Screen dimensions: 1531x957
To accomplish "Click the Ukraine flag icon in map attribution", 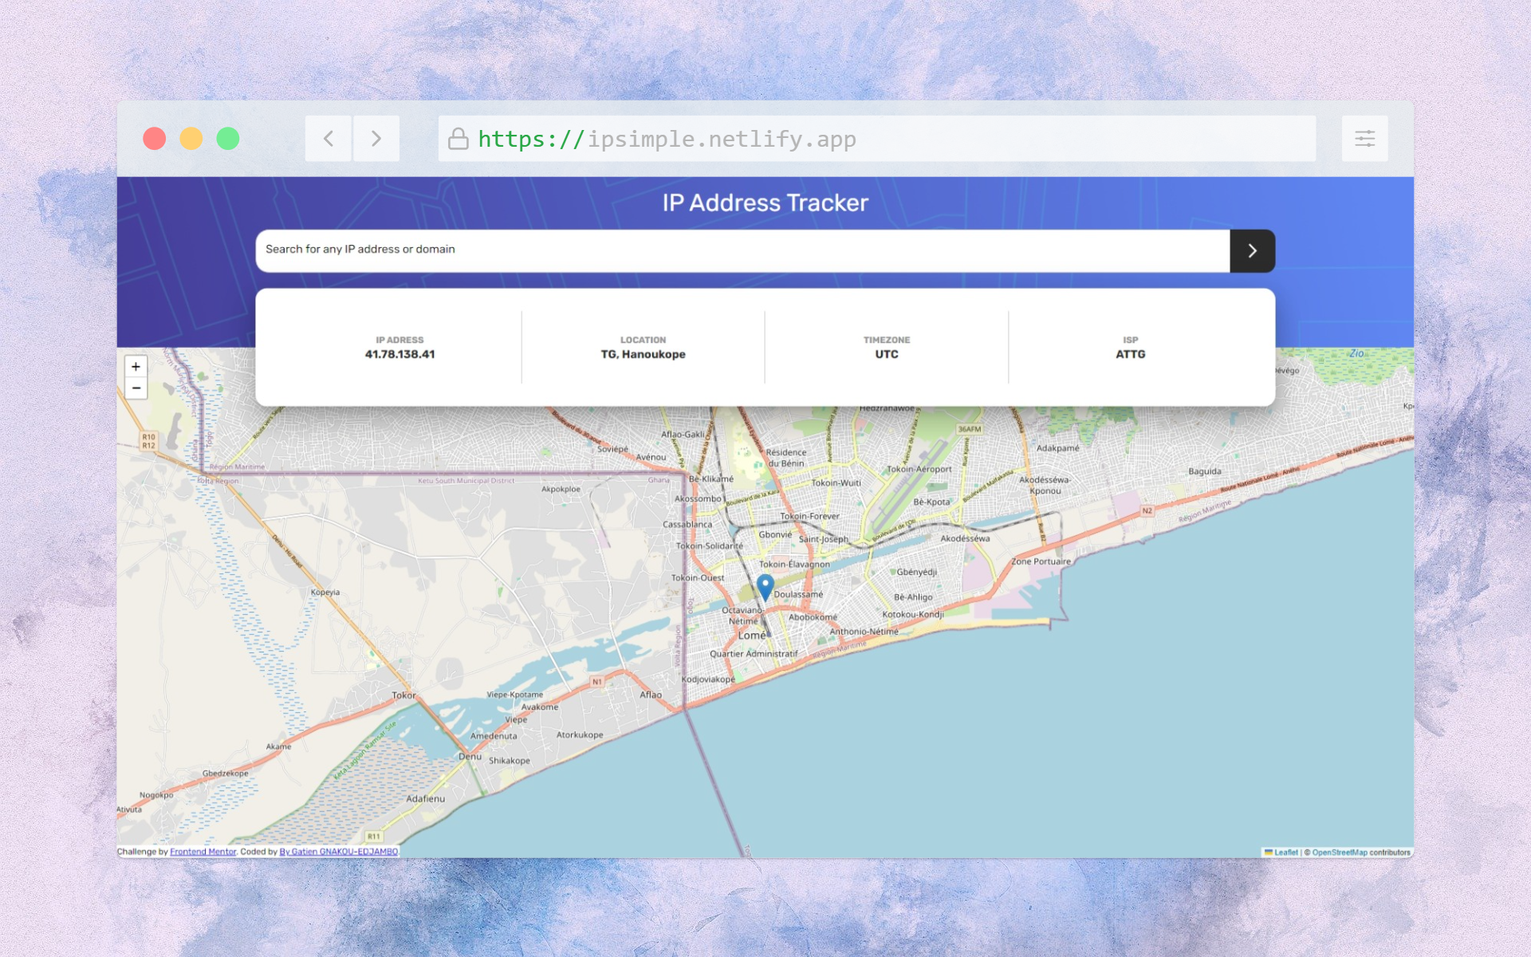I will click(x=1269, y=852).
